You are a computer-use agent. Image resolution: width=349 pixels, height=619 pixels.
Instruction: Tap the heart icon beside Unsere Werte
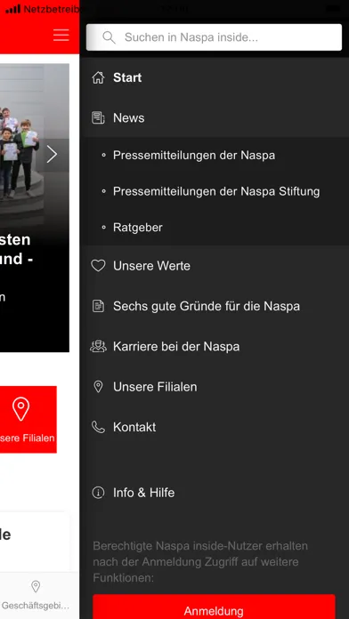pyautogui.click(x=98, y=266)
